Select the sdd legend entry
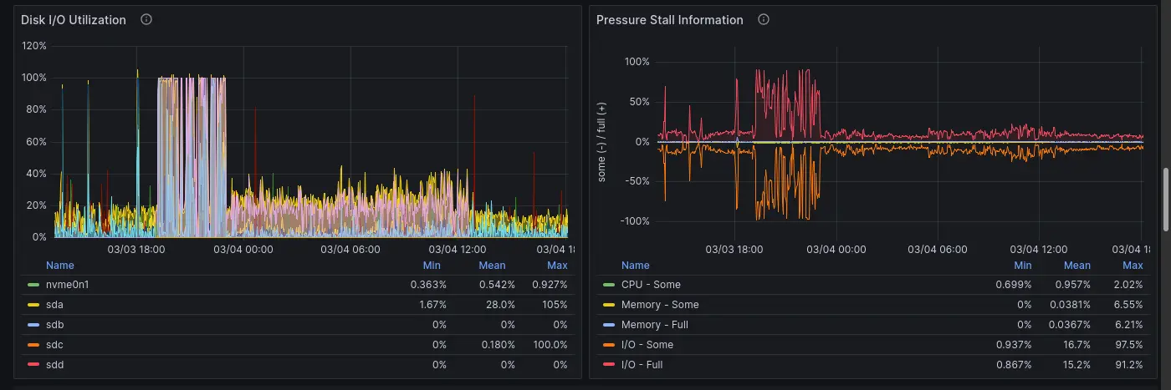The image size is (1171, 390). click(55, 365)
